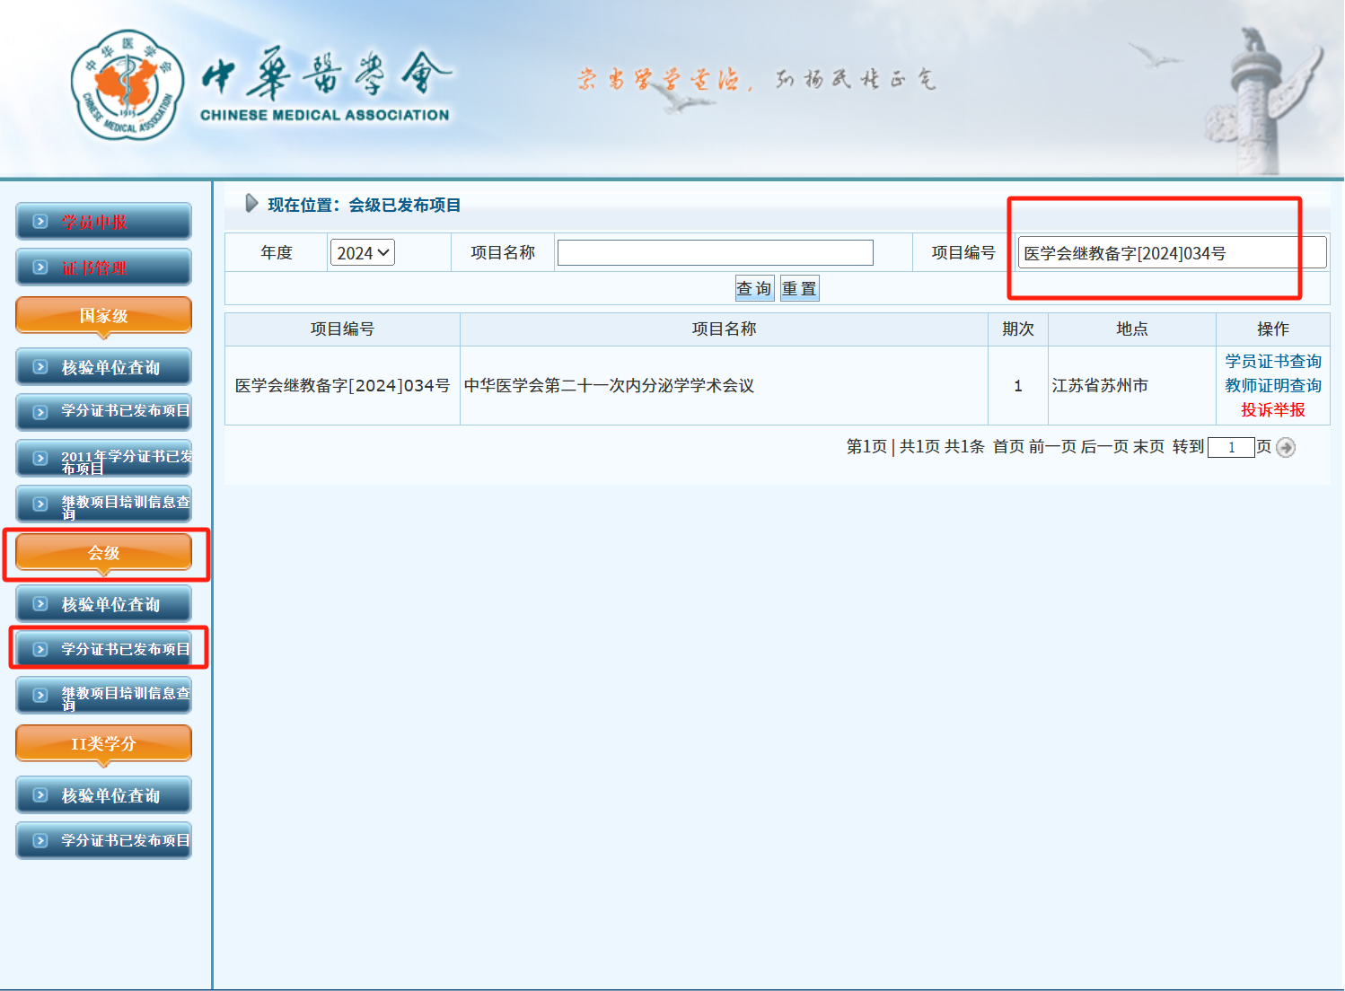The image size is (1345, 991).
Task: Click the go-to-page arrow icon
Action: tap(1286, 447)
